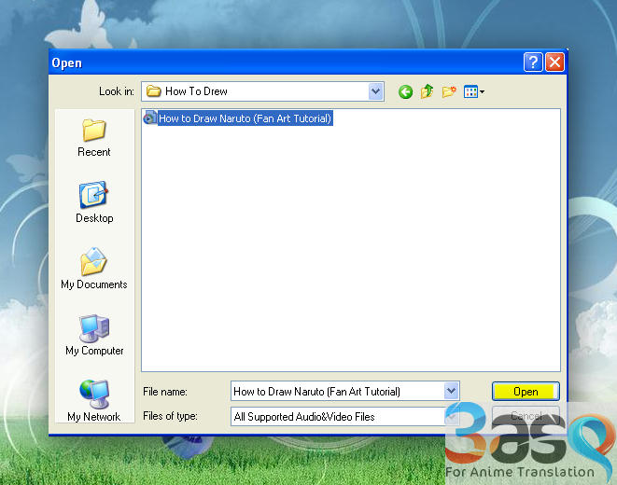This screenshot has width=617, height=485.
Task: Open My Computer in sidebar
Action: coord(94,335)
